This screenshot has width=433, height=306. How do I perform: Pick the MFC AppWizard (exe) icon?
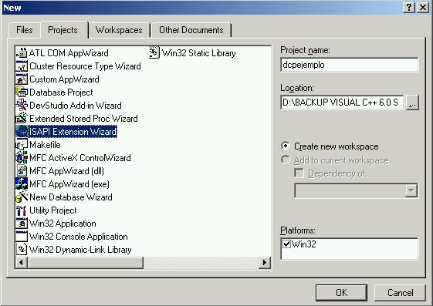pyautogui.click(x=22, y=184)
